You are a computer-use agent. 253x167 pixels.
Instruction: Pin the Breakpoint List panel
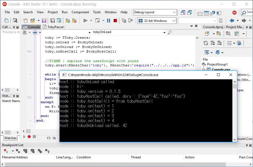pyautogui.click(x=247, y=145)
